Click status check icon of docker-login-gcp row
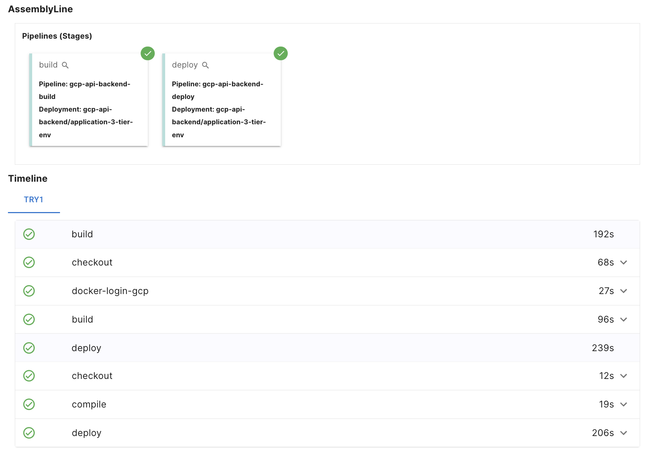The height and width of the screenshot is (453, 652). click(29, 291)
